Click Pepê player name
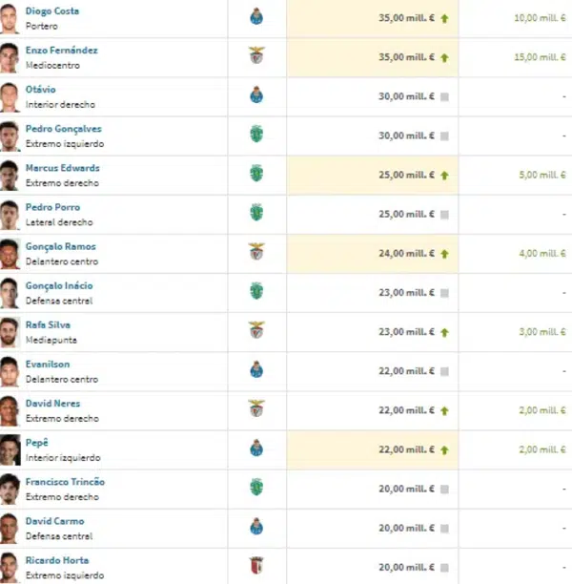The height and width of the screenshot is (584, 572). coord(36,442)
